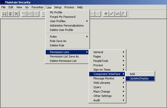
Task: Select Forgot My Password entry
Action: click(67, 17)
